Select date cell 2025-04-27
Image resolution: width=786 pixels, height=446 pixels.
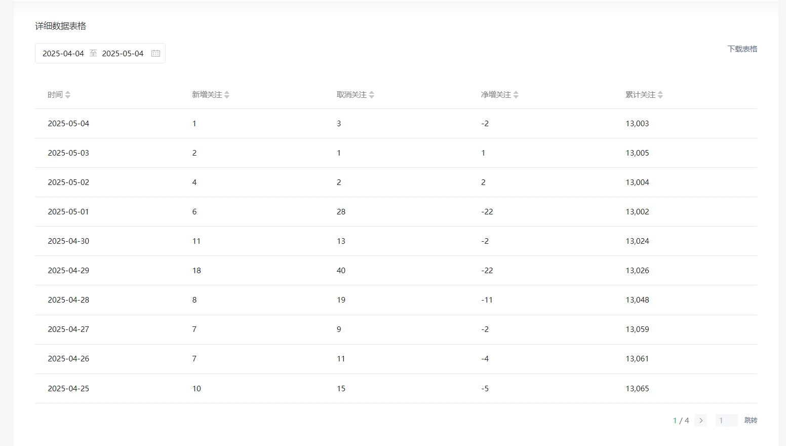(x=68, y=329)
